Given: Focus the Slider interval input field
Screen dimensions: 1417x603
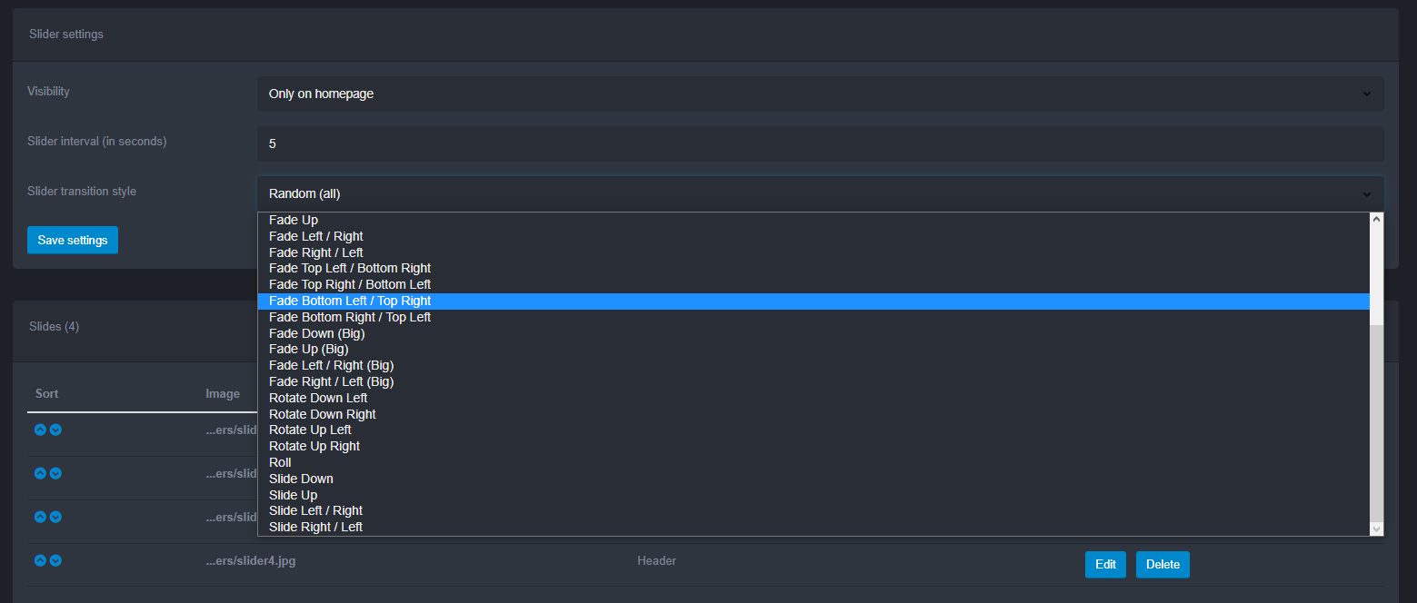Looking at the screenshot, I should pos(820,143).
